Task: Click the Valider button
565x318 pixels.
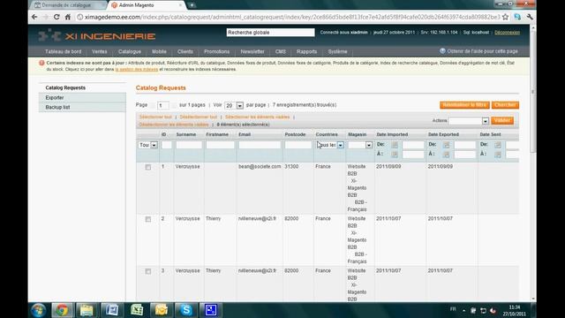Action: click(x=502, y=120)
